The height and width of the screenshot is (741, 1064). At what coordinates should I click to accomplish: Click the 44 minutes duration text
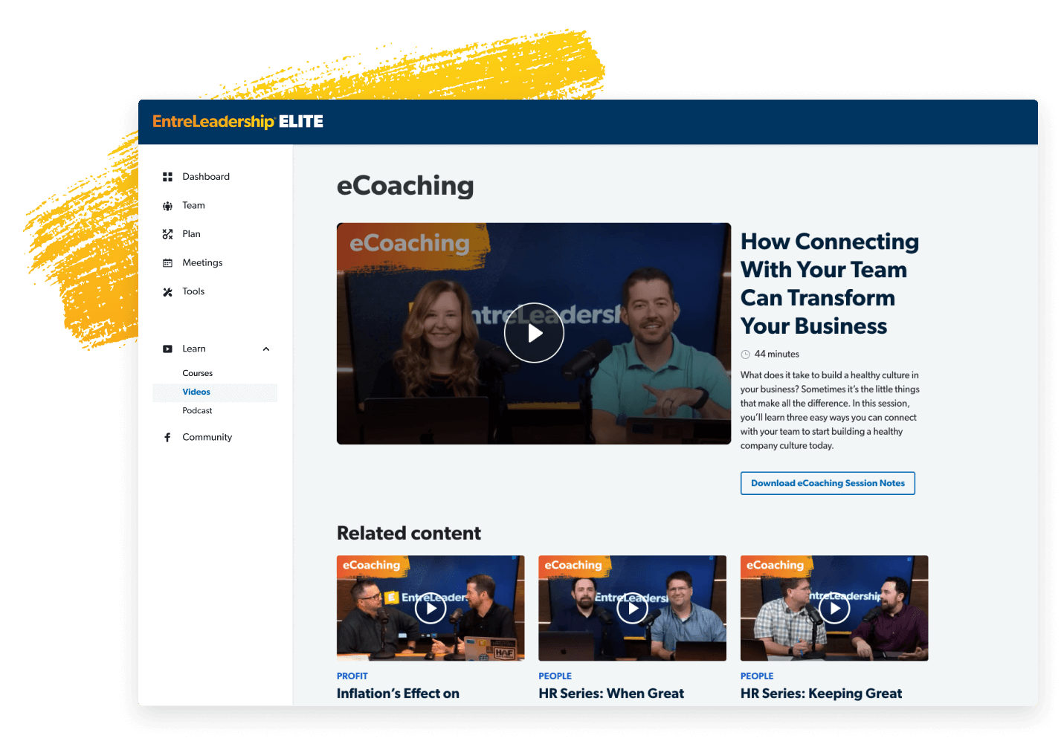[776, 355]
